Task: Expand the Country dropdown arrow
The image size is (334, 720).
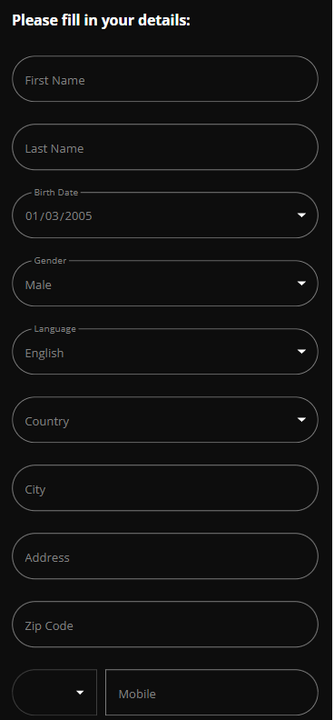Action: (x=301, y=420)
